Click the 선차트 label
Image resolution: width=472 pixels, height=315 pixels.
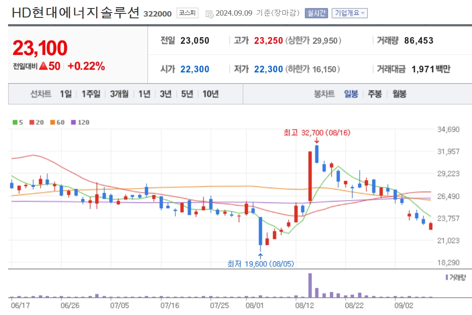tap(41, 94)
